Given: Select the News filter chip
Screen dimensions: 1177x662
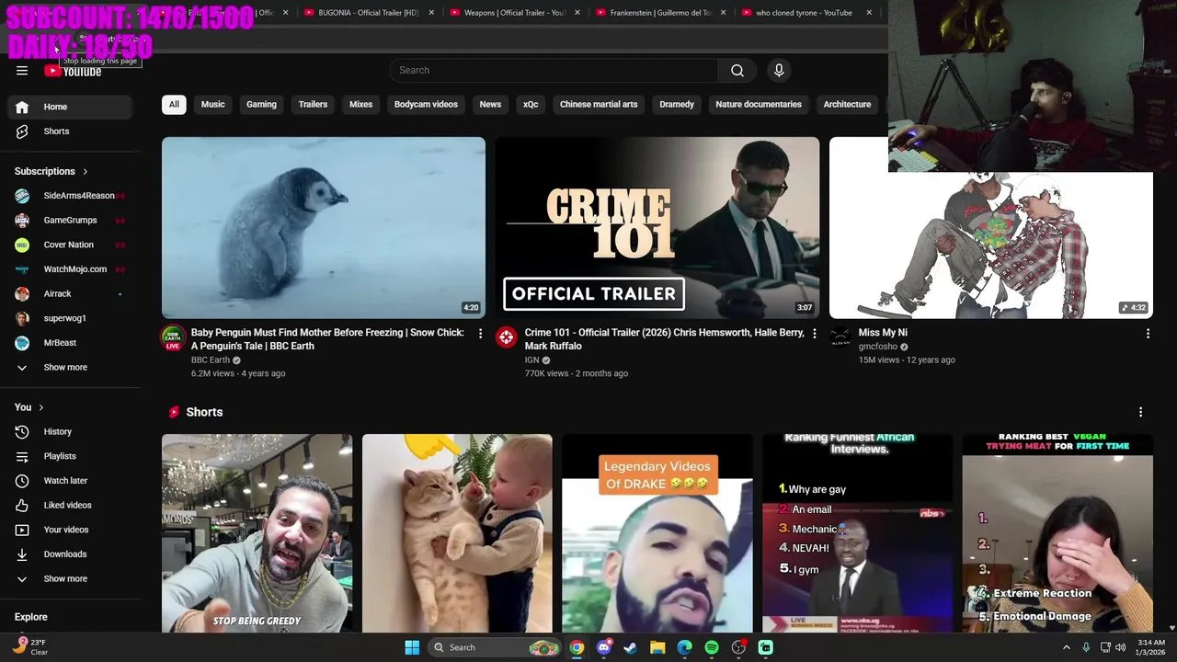Looking at the screenshot, I should (x=490, y=104).
